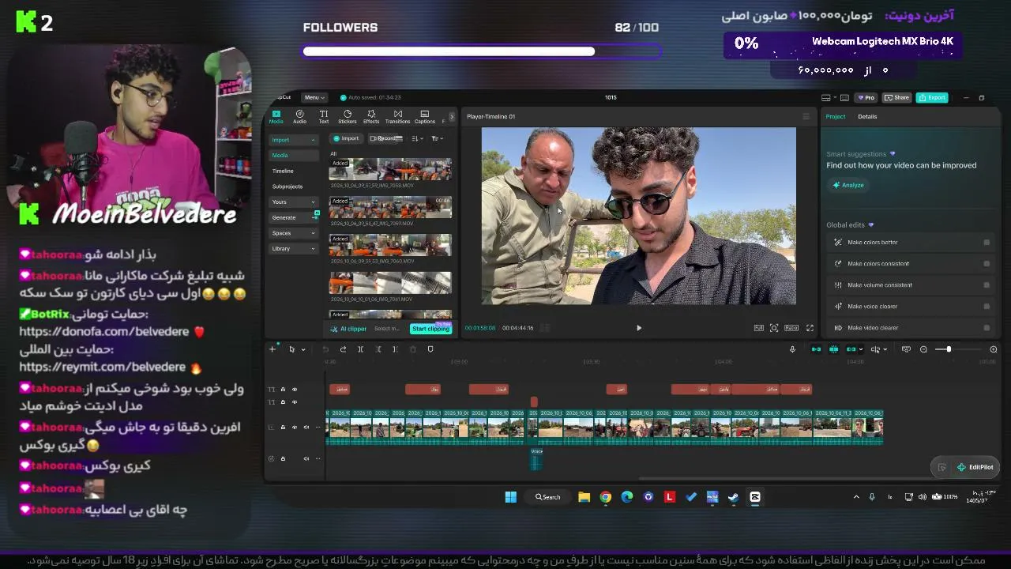Check the Make colors better checkbox
Screen dimensions: 1011x569
987,243
